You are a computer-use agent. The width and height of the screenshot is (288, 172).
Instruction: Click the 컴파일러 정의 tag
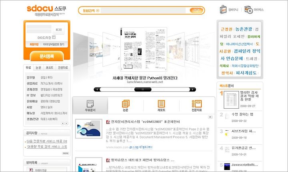click(247, 51)
